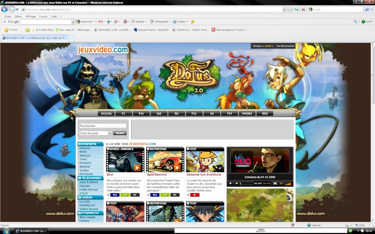Open the search provider dropdown arrow
Image resolution: width=375 pixels, height=234 pixels.
371,9
